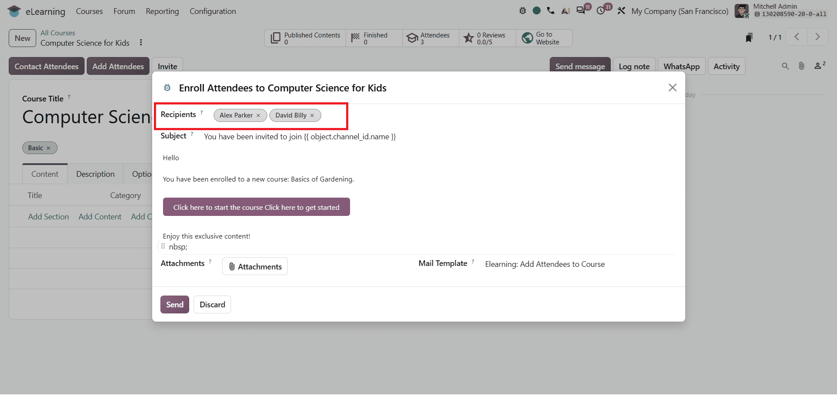Click the purple start the course button
This screenshot has height=397, width=837.
click(x=256, y=207)
